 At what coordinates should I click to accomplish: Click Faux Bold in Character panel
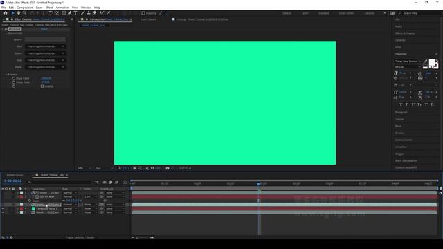[x=401, y=104]
